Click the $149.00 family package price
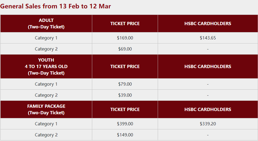 click(x=125, y=135)
